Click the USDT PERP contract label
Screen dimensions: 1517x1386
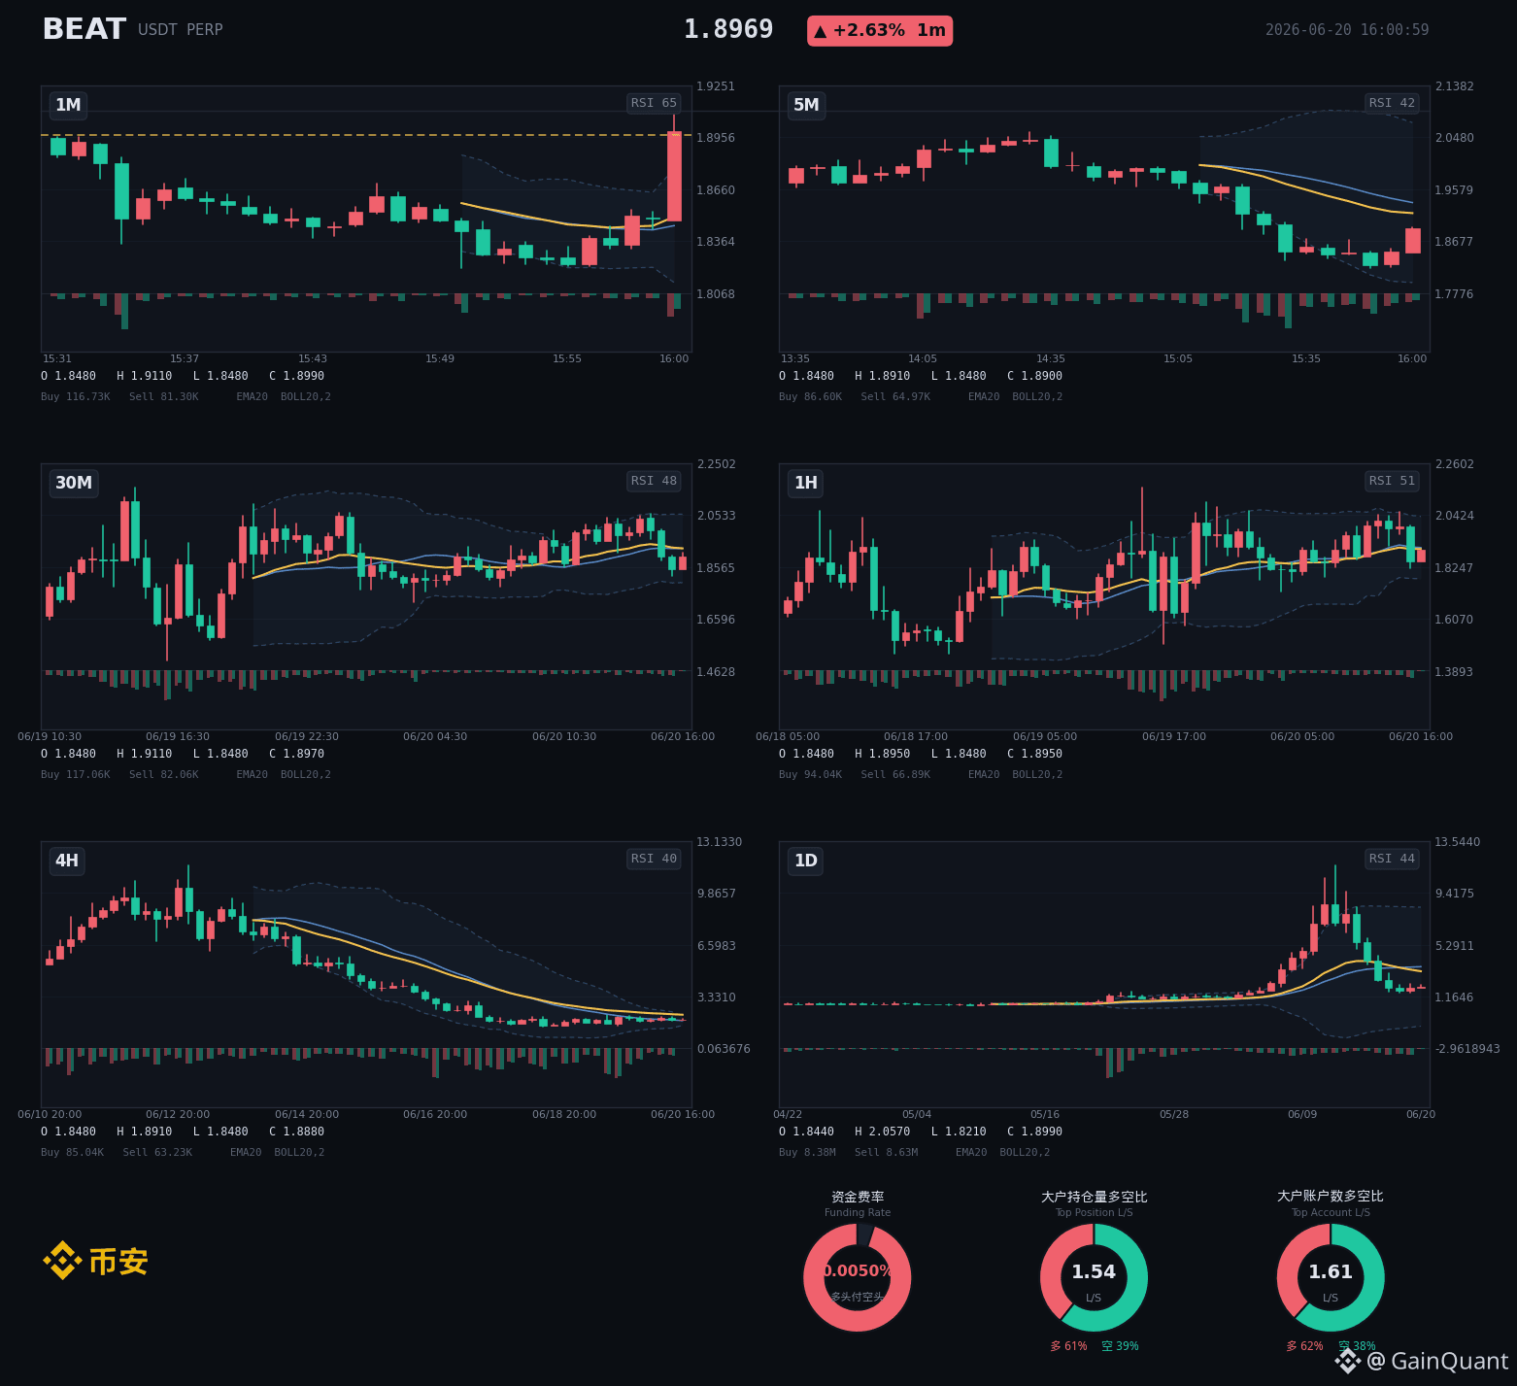click(x=181, y=30)
